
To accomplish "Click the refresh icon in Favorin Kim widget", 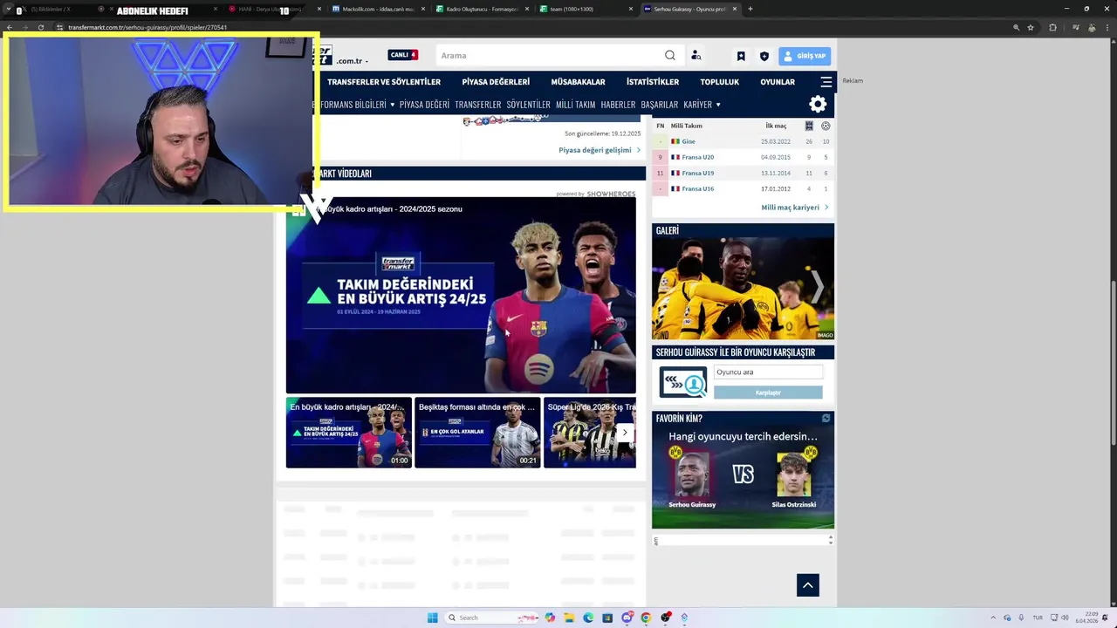I will [x=826, y=419].
